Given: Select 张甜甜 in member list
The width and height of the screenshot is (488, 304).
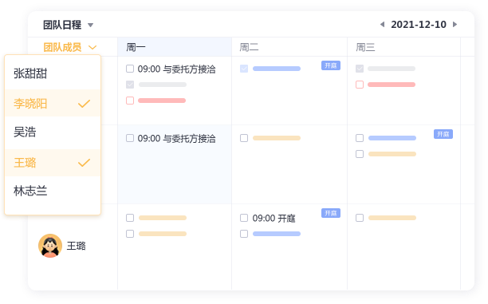Looking at the screenshot, I should coord(53,73).
